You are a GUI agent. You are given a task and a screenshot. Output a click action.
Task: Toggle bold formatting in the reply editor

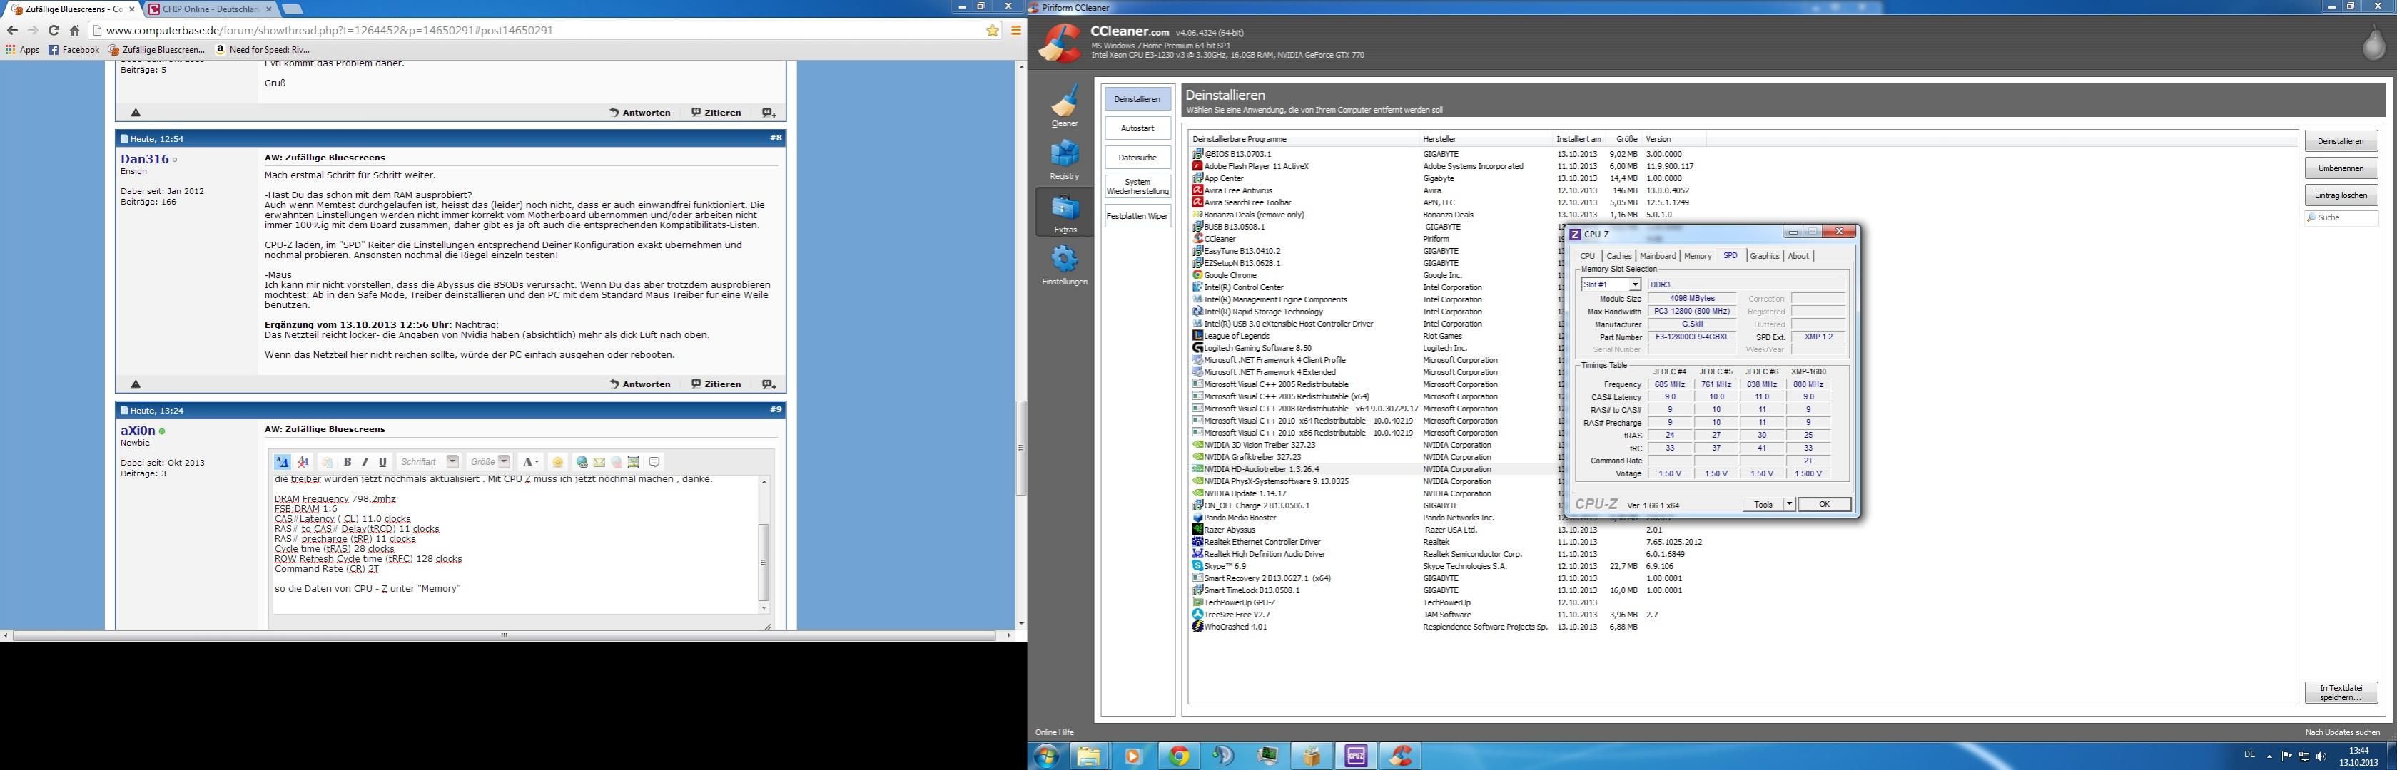tap(348, 462)
